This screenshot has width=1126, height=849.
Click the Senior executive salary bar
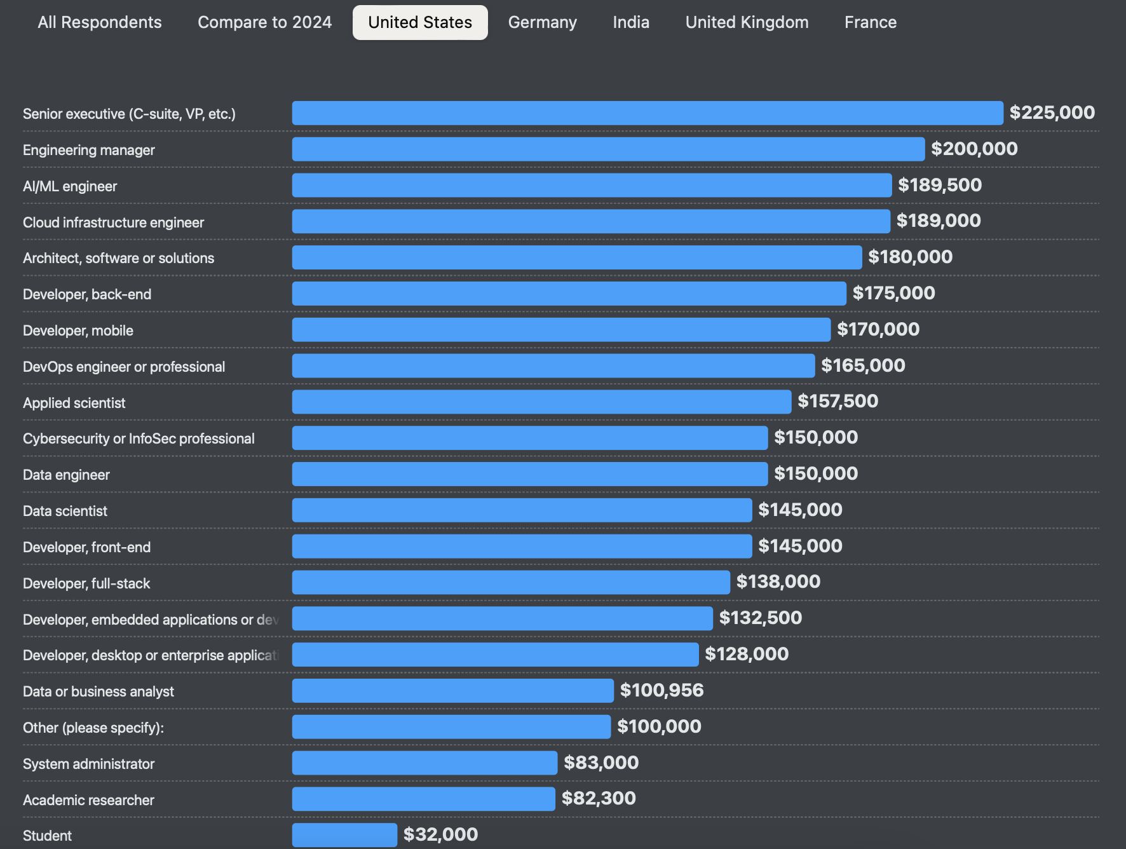click(x=647, y=113)
